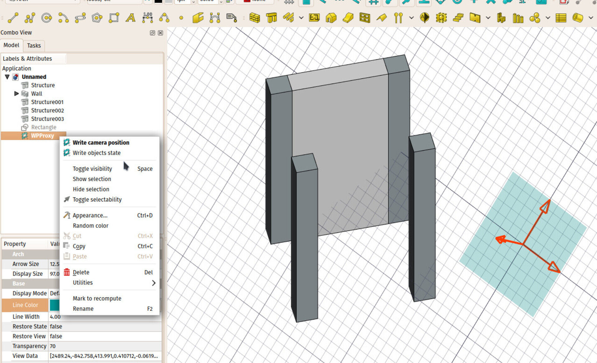Select Structure003 in the model tree

[x=47, y=119]
